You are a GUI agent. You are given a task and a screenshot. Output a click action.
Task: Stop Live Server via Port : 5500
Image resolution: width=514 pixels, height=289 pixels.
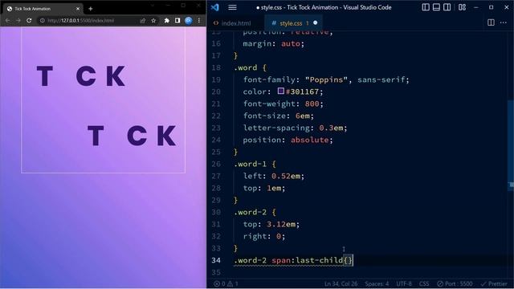coord(455,283)
